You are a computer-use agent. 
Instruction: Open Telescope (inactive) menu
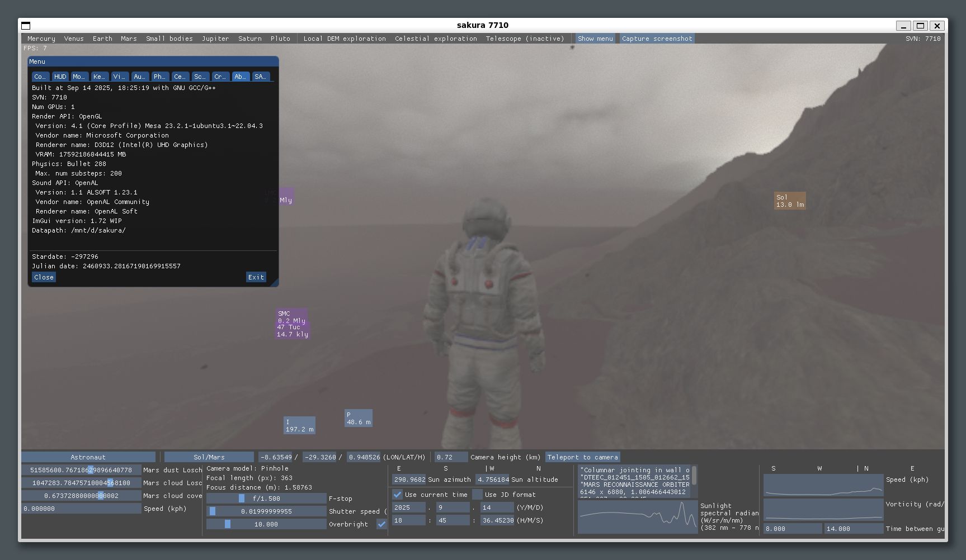[x=525, y=39]
